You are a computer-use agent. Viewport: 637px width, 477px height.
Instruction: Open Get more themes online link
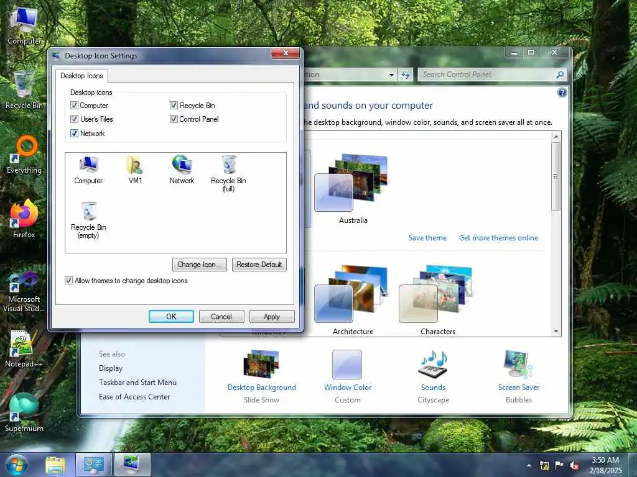pos(498,238)
